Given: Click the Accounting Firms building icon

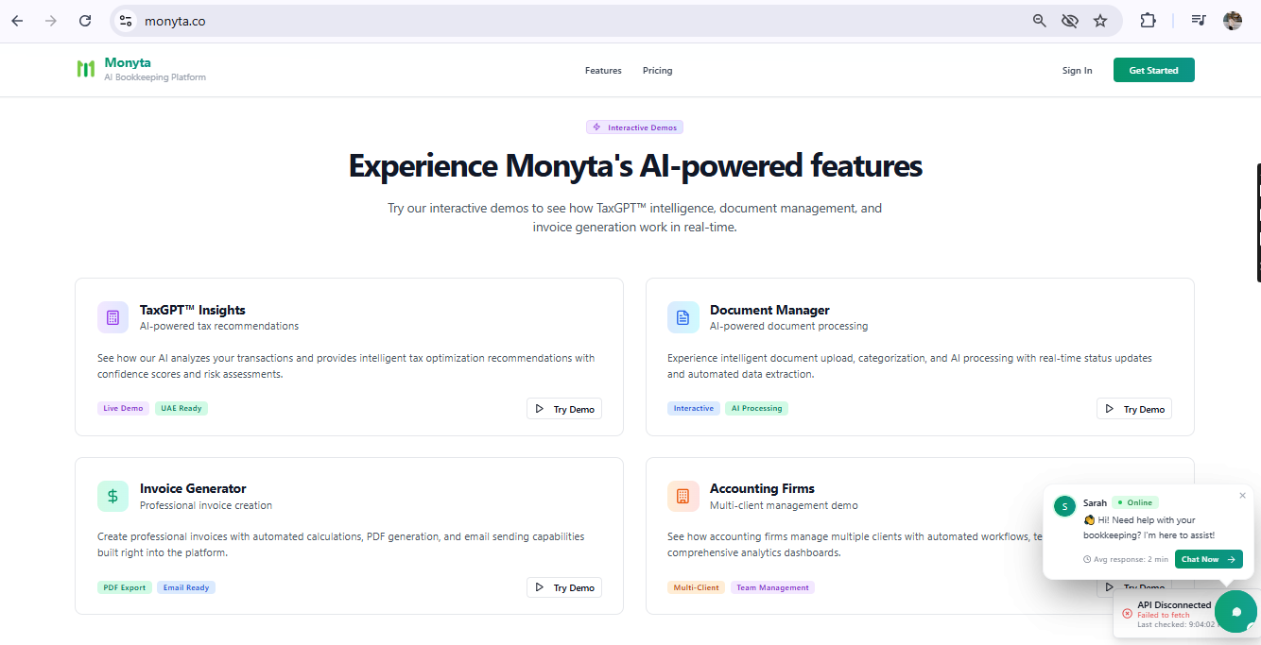Looking at the screenshot, I should 682,496.
